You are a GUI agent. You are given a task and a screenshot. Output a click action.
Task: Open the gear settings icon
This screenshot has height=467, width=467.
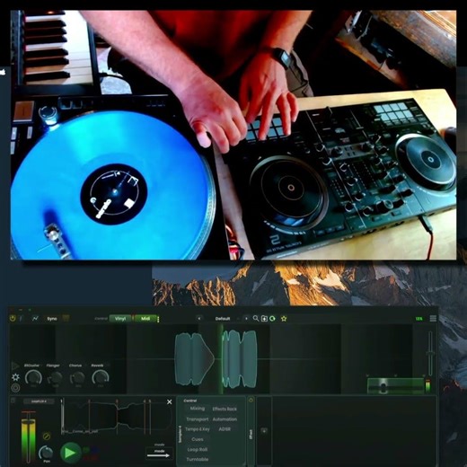pyautogui.click(x=15, y=377)
